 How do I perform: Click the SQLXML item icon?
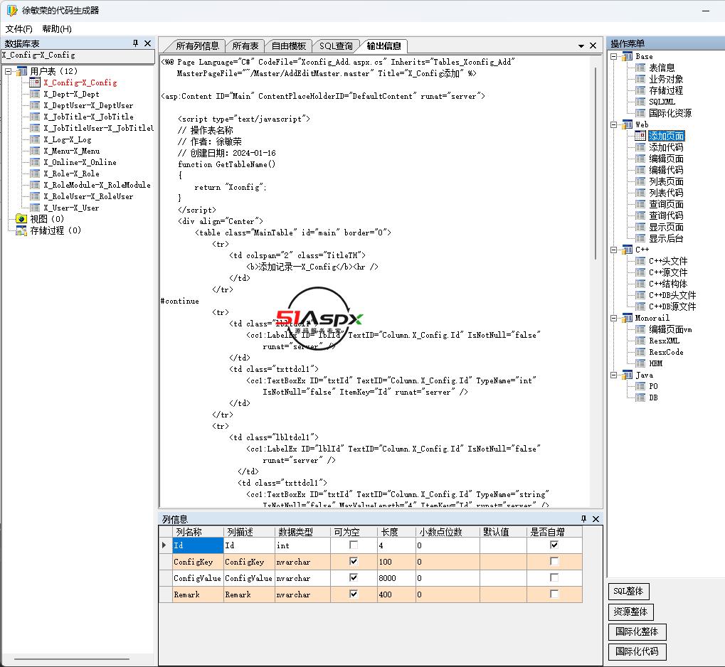point(640,102)
